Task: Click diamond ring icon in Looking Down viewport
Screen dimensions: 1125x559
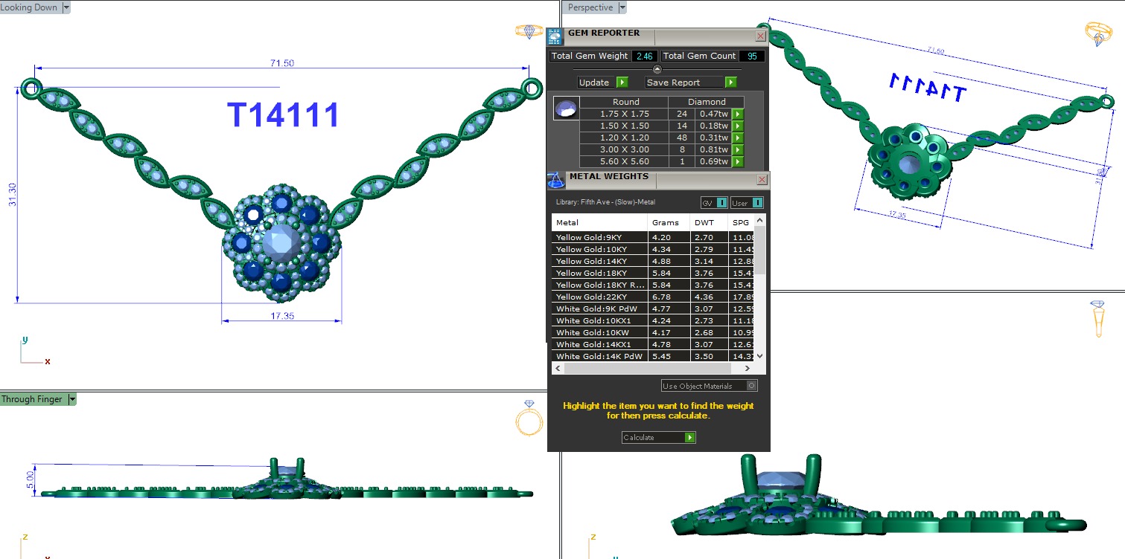Action: [x=529, y=31]
